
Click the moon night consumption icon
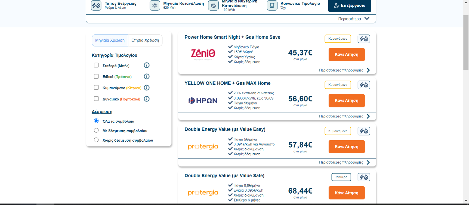213,5
